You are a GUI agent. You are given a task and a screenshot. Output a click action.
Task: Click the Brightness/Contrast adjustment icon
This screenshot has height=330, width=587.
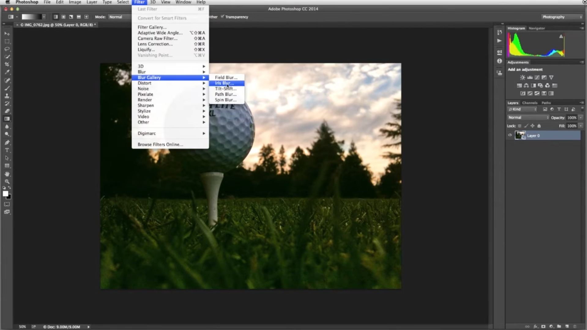[x=522, y=78]
